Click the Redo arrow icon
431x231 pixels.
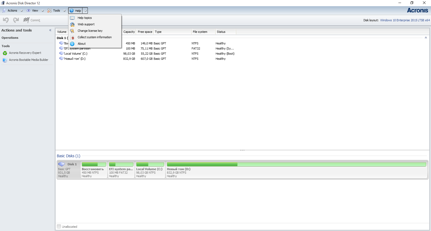(x=16, y=20)
